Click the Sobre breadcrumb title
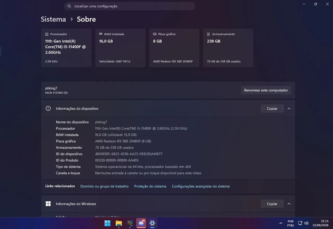Viewport: 333px width, 229px height. coord(86,19)
